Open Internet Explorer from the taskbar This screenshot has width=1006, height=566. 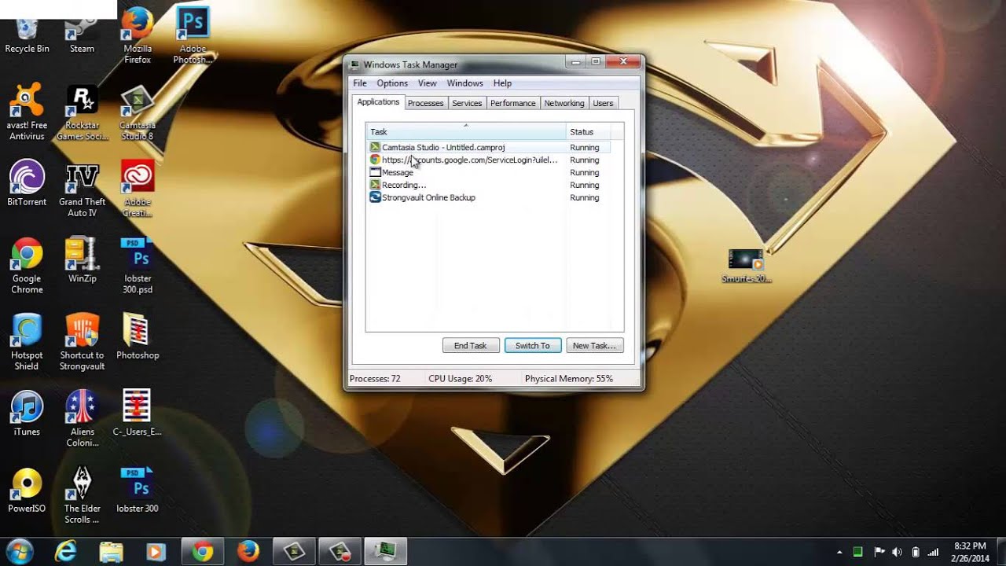pyautogui.click(x=66, y=552)
